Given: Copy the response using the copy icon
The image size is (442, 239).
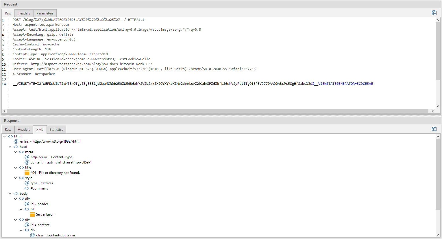Looking at the screenshot, I should (x=434, y=129).
